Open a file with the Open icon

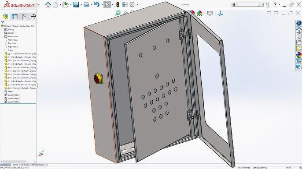tap(66, 4)
